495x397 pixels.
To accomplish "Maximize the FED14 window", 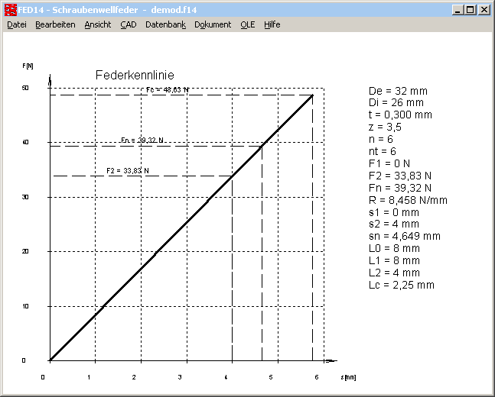I will coord(470,10).
